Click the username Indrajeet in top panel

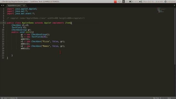pos(171,2)
